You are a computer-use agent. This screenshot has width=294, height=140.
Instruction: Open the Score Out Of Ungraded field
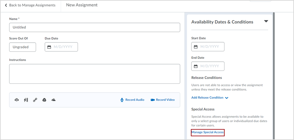pyautogui.click(x=22, y=47)
